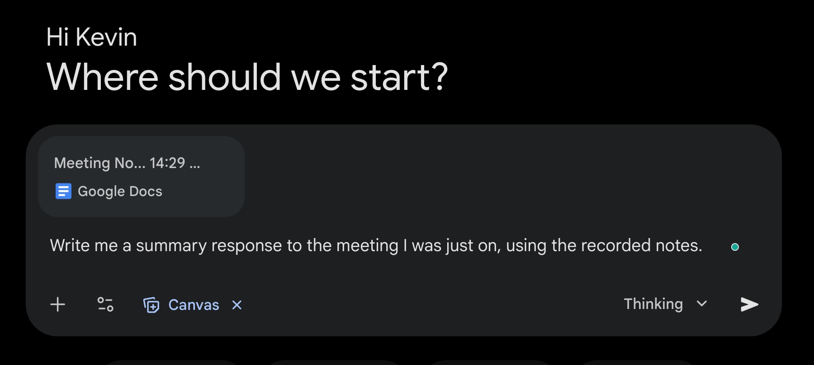
Task: Click the blue Google Docs file icon
Action: 63,191
